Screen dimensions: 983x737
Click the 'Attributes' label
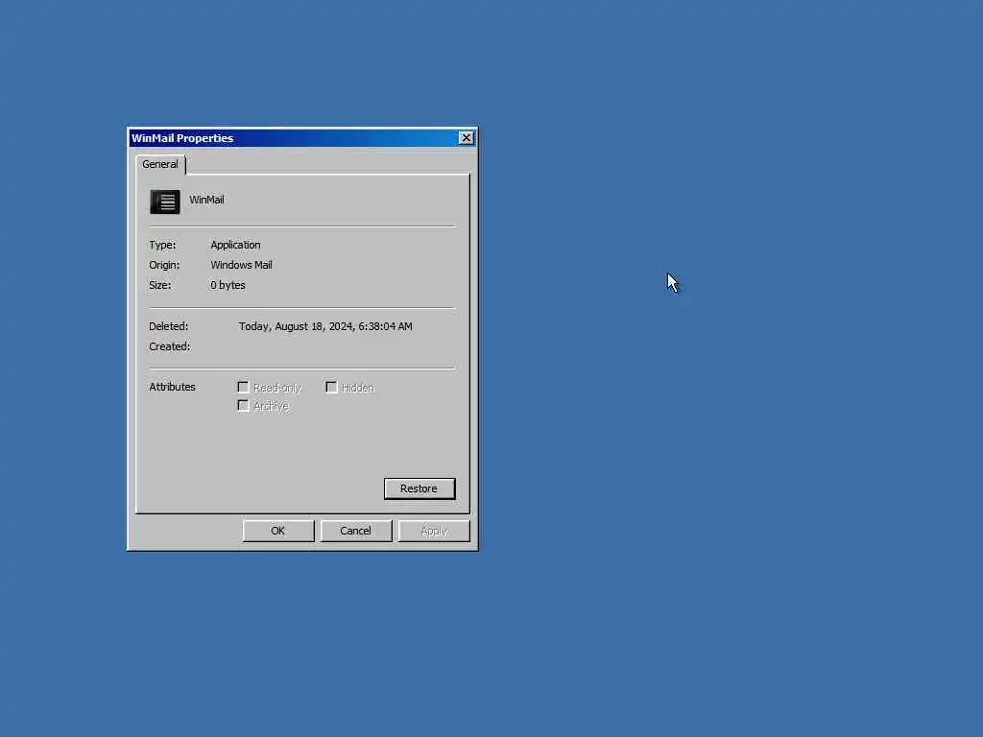[x=173, y=388]
